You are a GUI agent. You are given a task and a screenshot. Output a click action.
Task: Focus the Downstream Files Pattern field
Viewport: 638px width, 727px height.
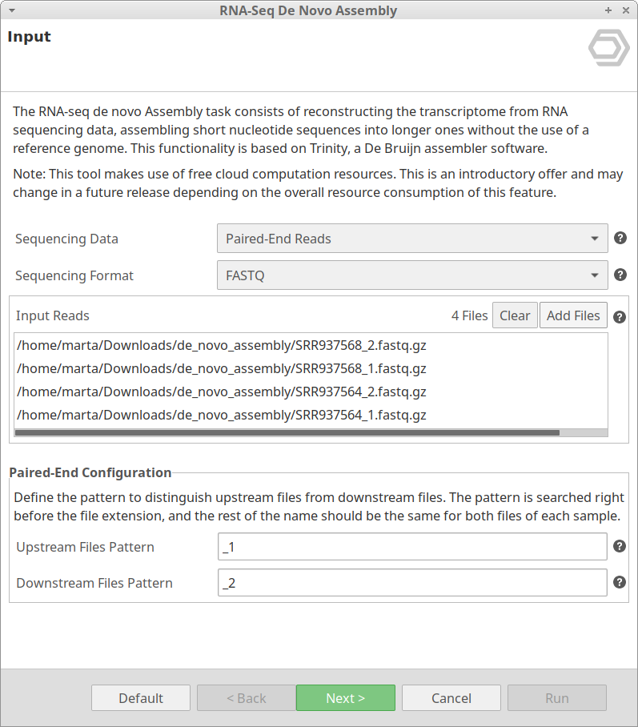point(411,583)
